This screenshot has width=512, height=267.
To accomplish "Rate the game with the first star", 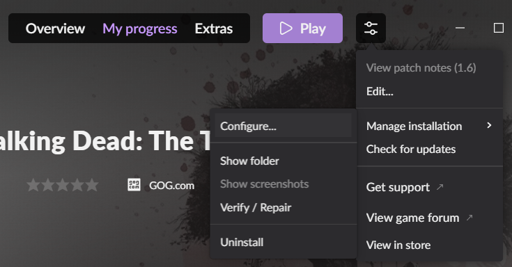I will [x=33, y=185].
